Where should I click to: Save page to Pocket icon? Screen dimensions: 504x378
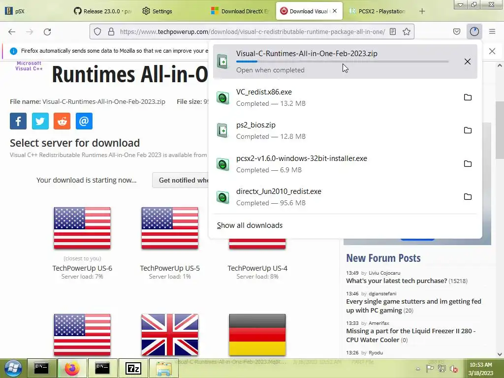point(456,31)
